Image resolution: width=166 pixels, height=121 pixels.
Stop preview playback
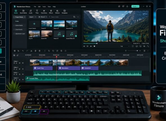tap(95, 46)
